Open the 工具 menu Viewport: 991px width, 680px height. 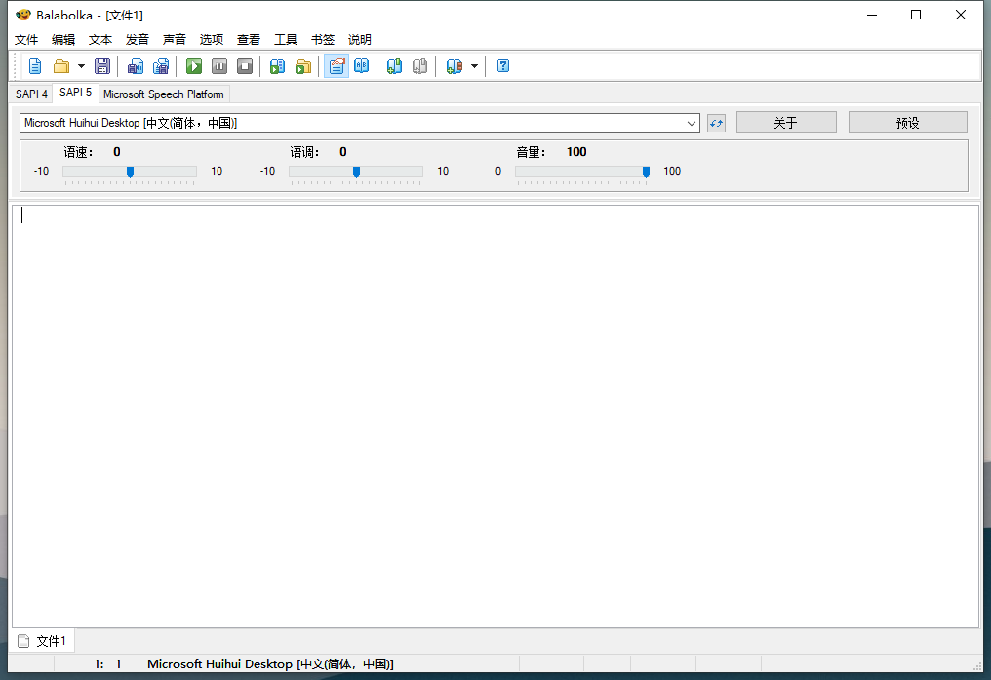pyautogui.click(x=285, y=39)
